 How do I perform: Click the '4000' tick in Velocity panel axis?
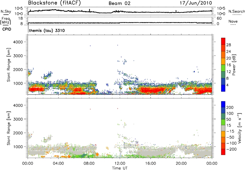click(x=18, y=105)
